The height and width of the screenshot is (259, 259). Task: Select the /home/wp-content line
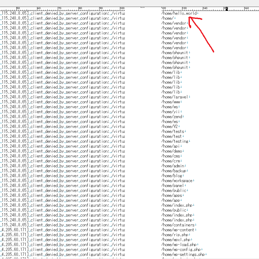[x=178, y=230]
